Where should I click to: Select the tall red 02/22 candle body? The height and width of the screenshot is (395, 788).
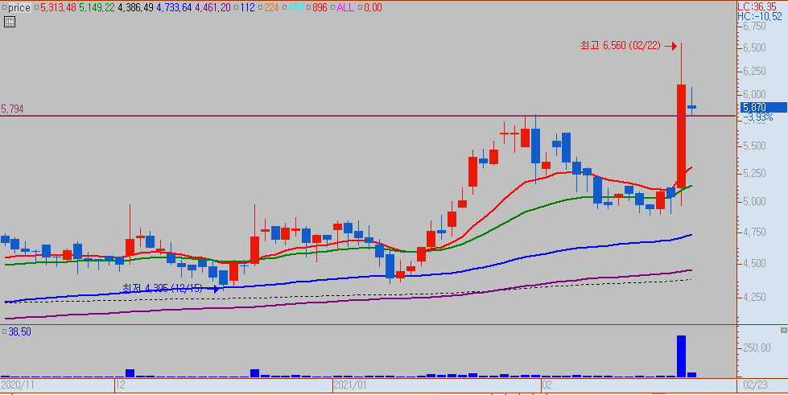(x=682, y=136)
